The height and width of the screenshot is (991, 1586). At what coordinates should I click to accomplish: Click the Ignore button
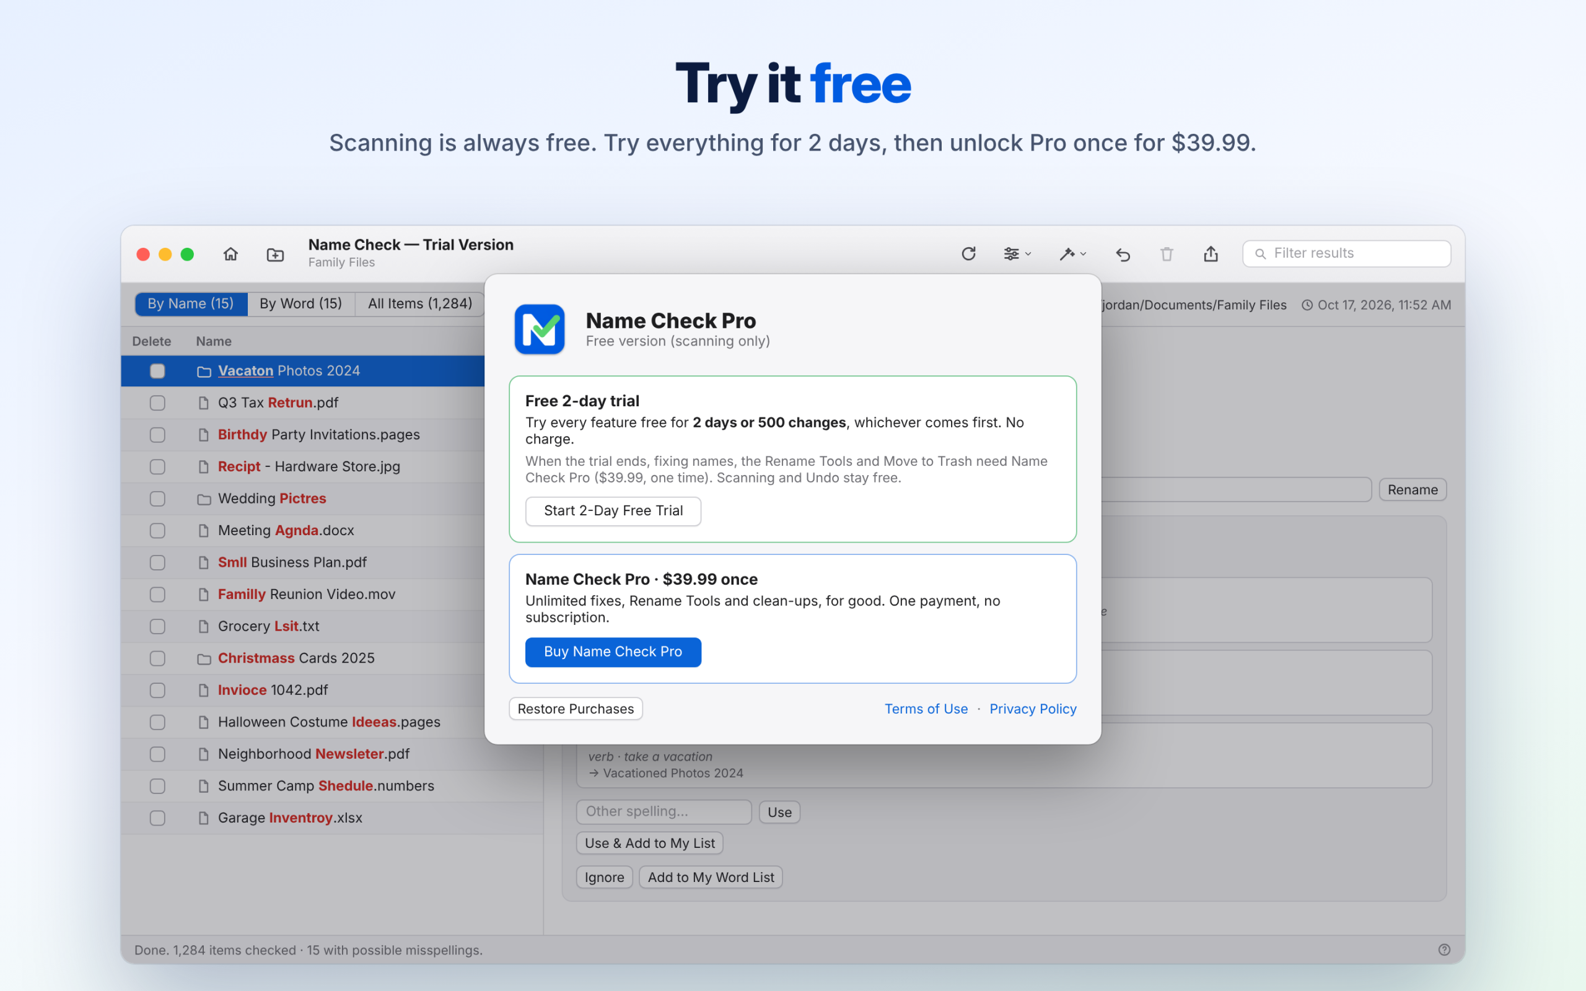coord(603,878)
